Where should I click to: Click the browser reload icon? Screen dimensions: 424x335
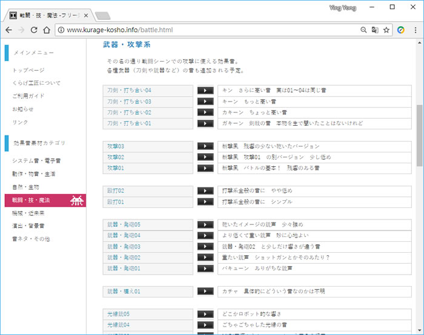[x=35, y=30]
